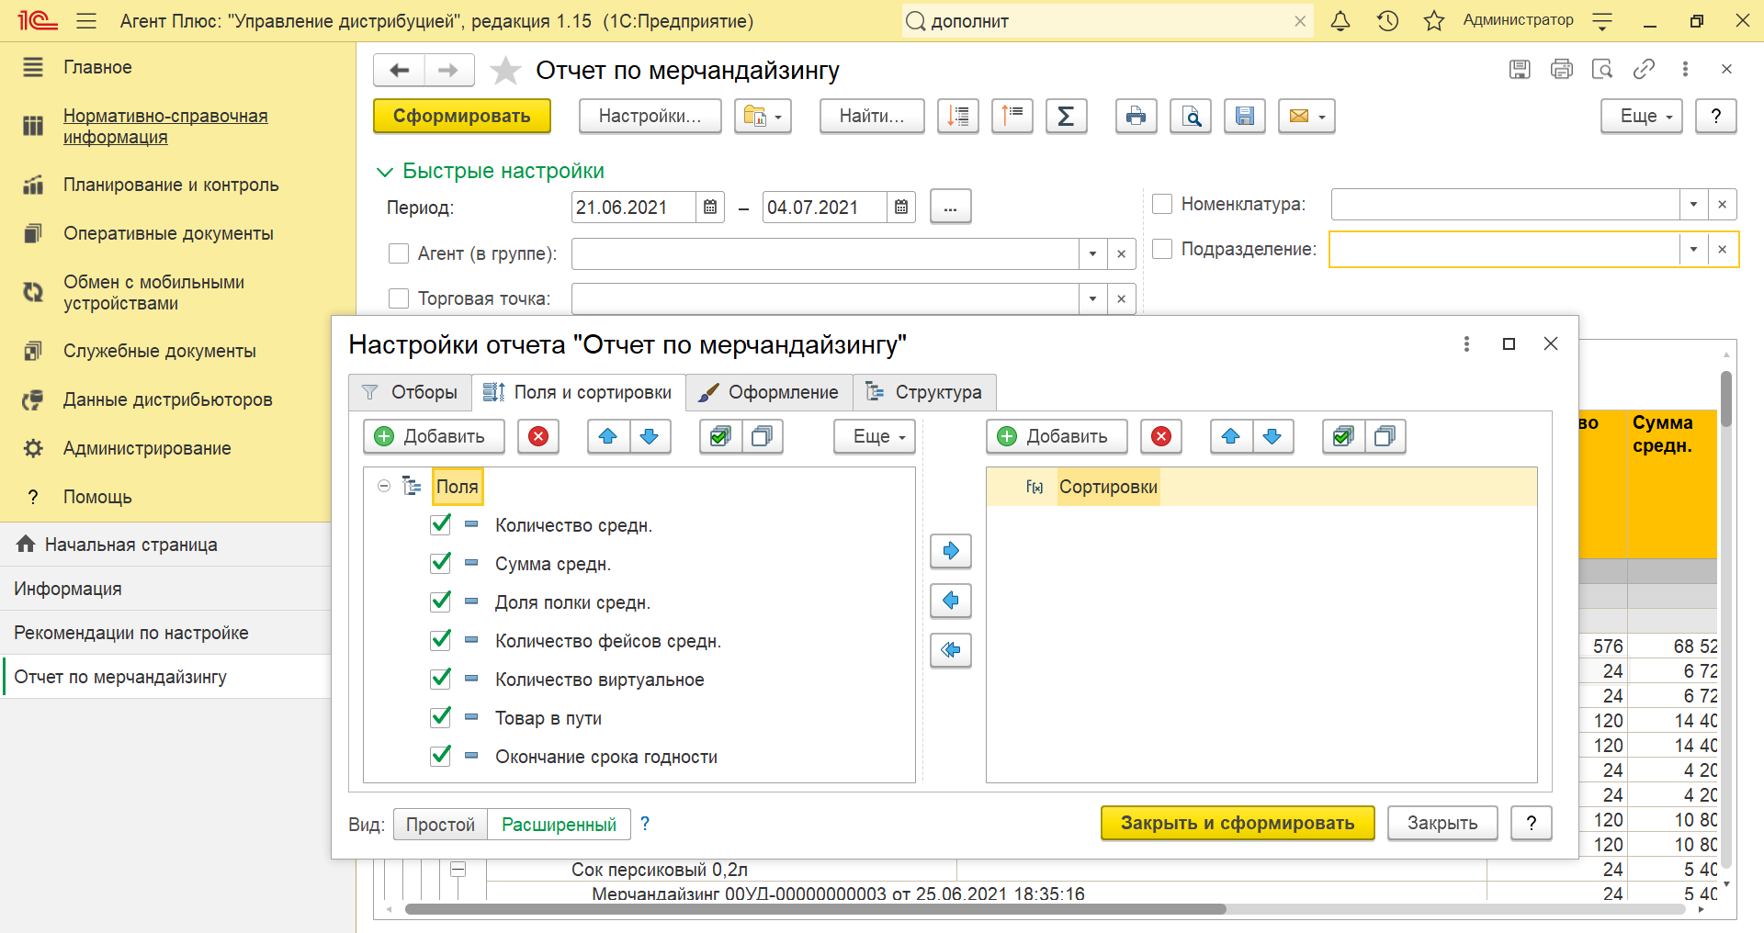Enable the Агент (в группе) checkbox

[399, 253]
